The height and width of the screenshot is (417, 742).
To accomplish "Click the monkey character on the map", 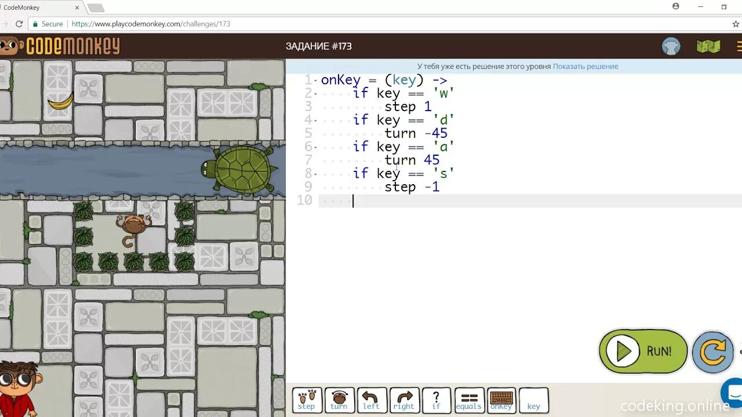I will click(x=134, y=231).
